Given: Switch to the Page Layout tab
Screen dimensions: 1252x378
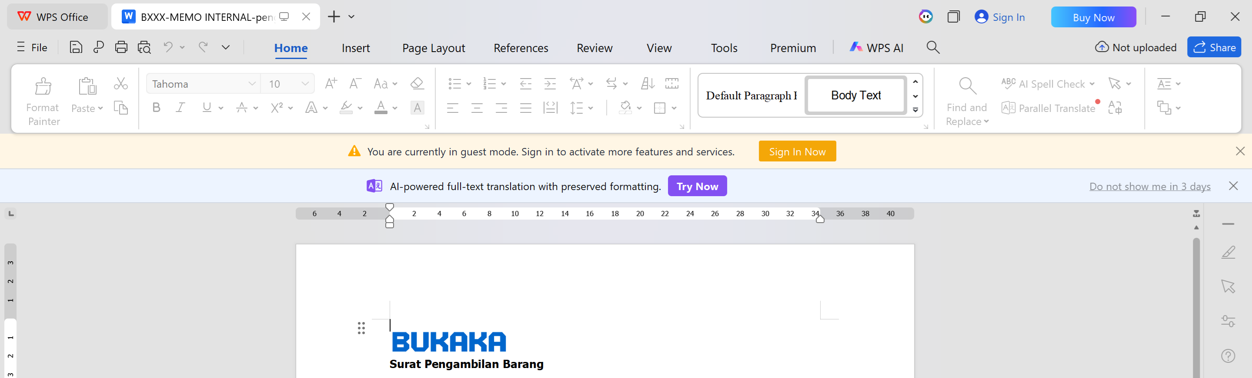Looking at the screenshot, I should coord(434,48).
